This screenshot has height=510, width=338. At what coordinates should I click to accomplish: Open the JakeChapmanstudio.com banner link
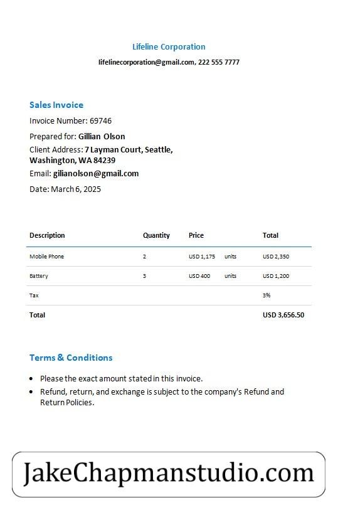coord(169,474)
